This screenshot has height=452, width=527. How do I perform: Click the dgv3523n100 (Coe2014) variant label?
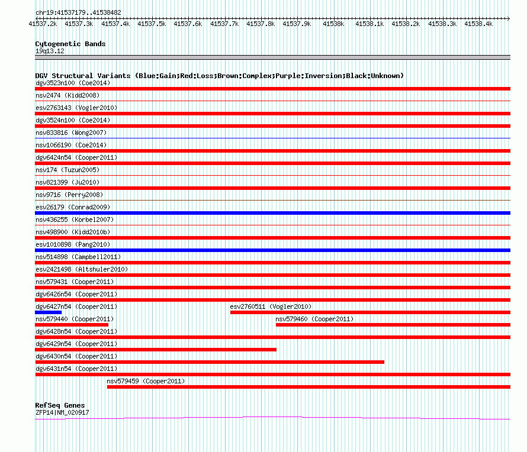coord(73,83)
